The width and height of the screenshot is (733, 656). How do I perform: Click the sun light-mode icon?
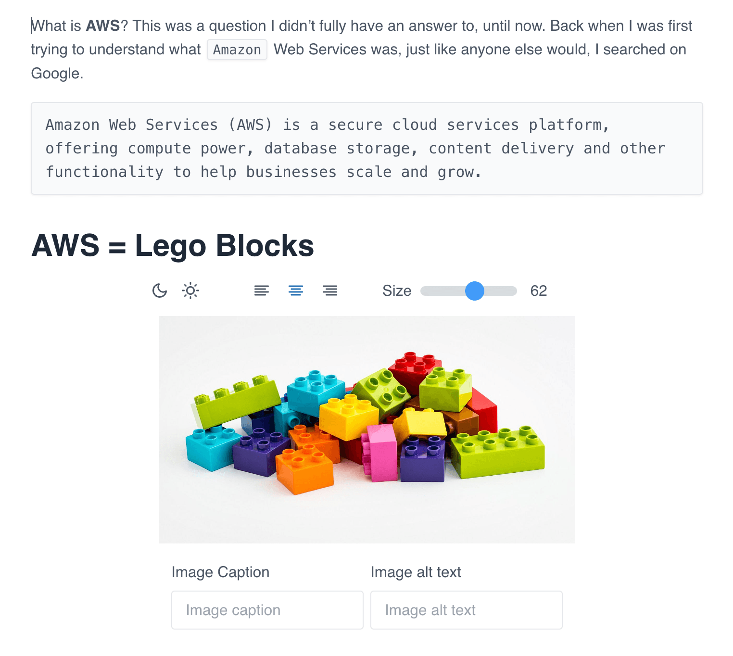click(190, 290)
